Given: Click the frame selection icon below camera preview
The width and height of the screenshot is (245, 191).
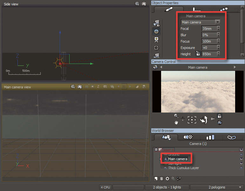Looking at the screenshot, I should tap(192, 120).
